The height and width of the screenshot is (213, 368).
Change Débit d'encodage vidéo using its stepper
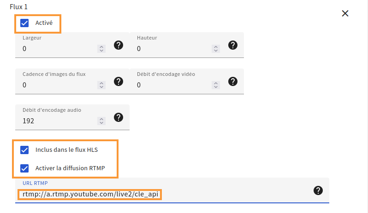point(216,85)
